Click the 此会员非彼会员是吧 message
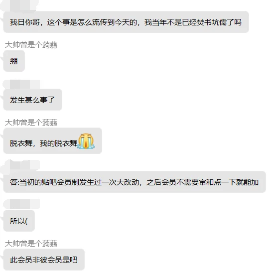Viewport: 271px width, 276px height. pos(44,260)
